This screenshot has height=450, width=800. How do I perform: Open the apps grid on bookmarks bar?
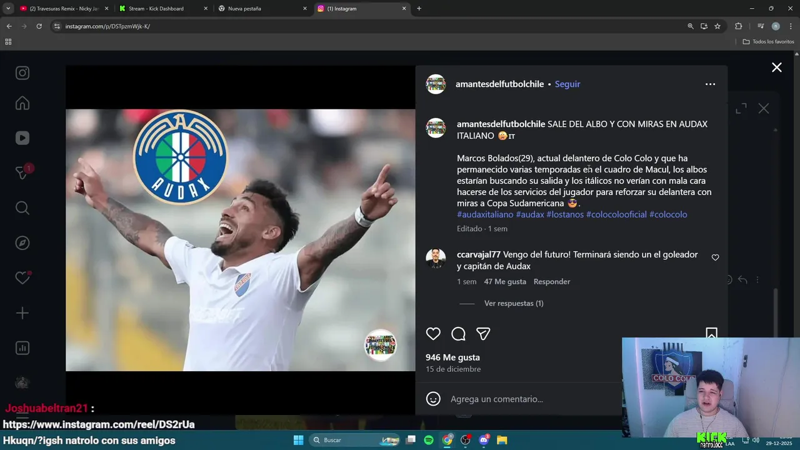[8, 42]
